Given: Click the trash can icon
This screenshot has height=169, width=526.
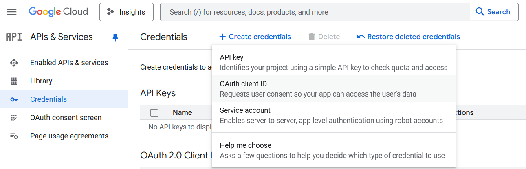Looking at the screenshot, I should (x=312, y=37).
